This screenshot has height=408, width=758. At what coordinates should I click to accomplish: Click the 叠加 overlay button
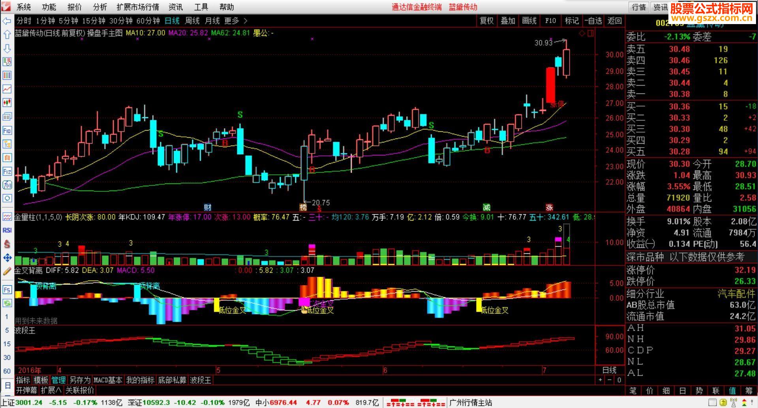[x=508, y=21]
